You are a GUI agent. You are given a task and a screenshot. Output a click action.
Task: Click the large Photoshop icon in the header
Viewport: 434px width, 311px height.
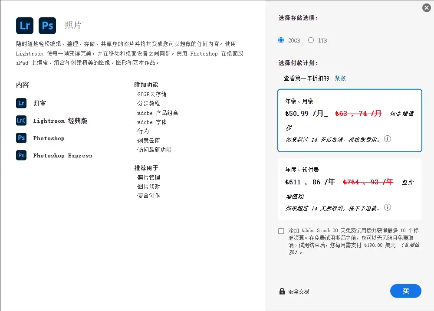pos(47,26)
